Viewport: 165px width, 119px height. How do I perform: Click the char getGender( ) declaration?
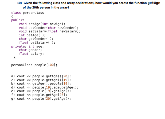click(36, 39)
